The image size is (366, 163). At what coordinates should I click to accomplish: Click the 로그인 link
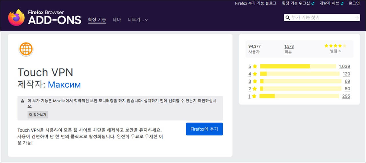(x=354, y=3)
